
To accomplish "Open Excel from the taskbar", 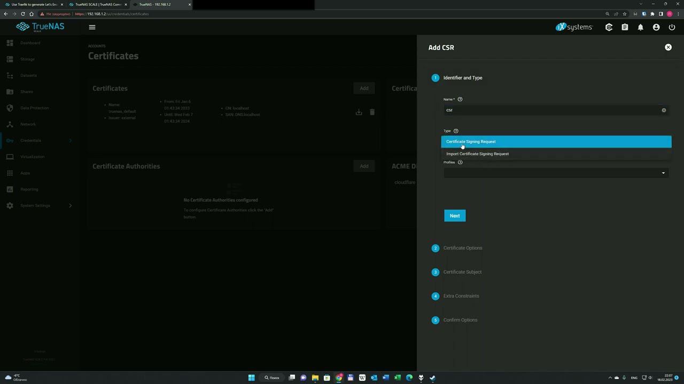I will pyautogui.click(x=398, y=378).
